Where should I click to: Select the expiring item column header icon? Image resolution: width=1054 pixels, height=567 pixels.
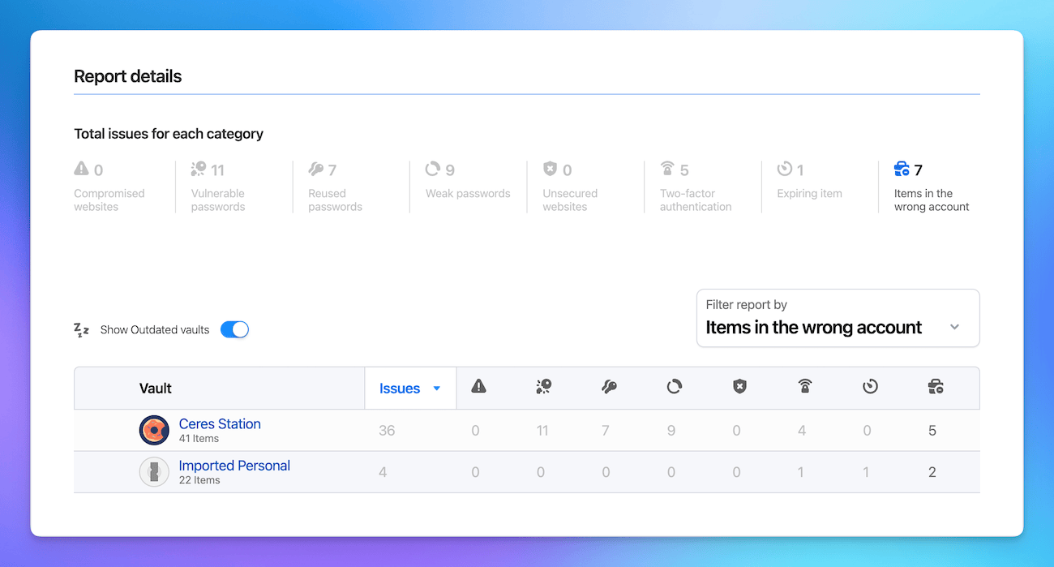coord(870,387)
